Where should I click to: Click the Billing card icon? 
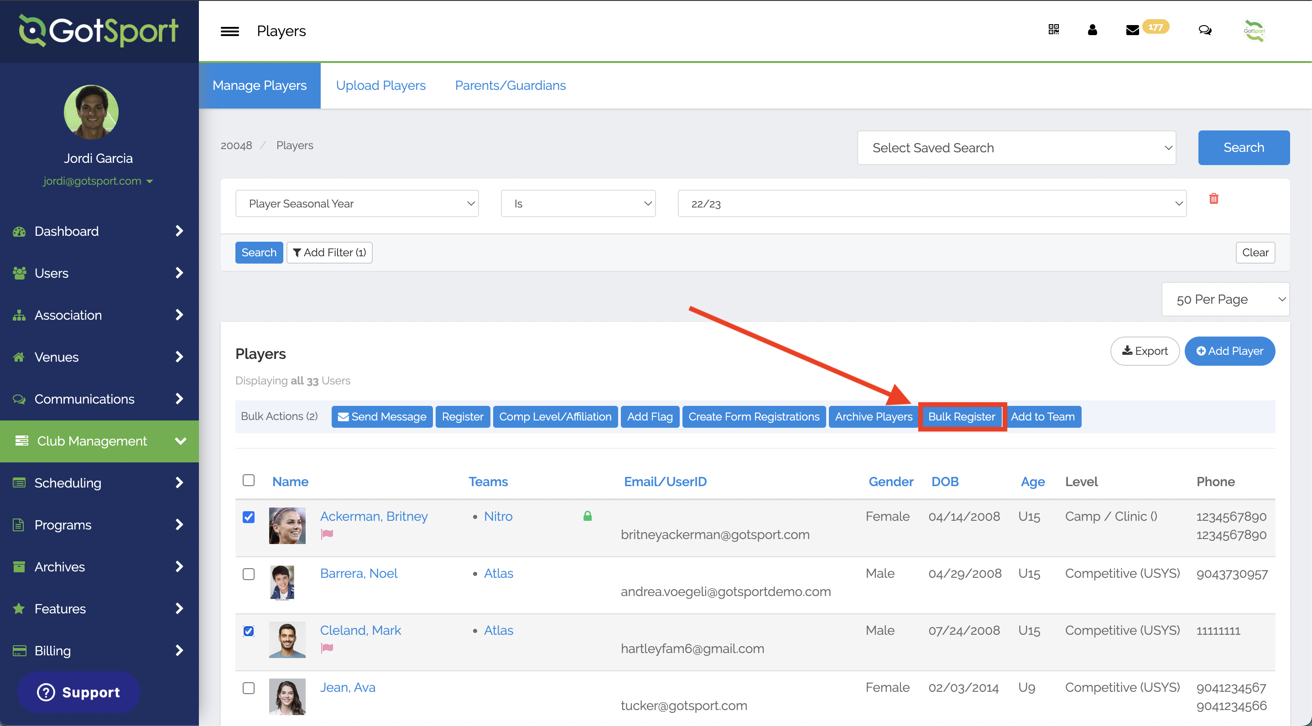(19, 651)
